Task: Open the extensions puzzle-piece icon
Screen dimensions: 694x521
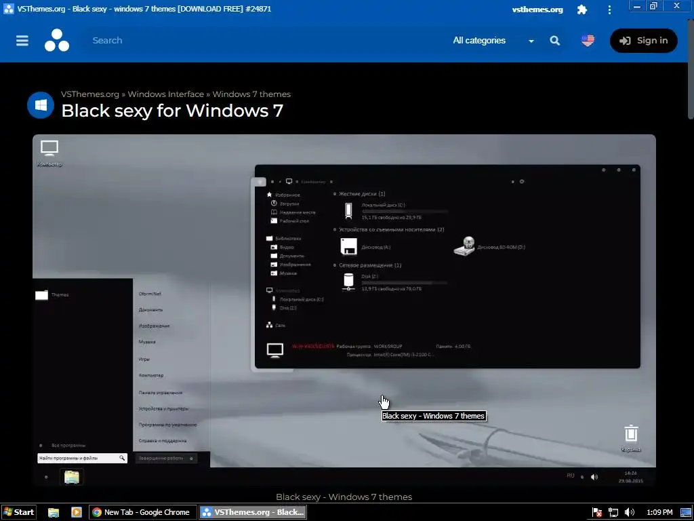Action: tap(582, 9)
